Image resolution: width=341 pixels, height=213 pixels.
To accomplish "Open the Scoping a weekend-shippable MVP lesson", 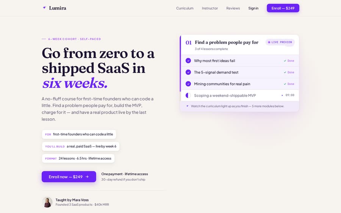I will point(240,95).
